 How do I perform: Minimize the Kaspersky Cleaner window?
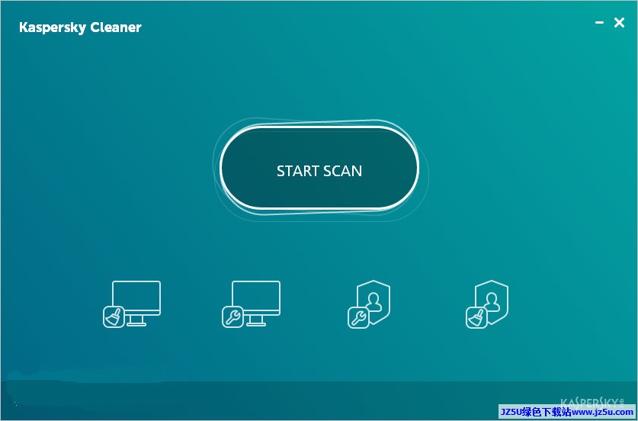click(x=599, y=23)
